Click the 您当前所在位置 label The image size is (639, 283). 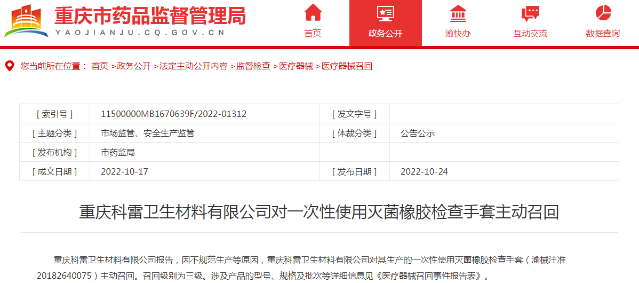coord(53,66)
